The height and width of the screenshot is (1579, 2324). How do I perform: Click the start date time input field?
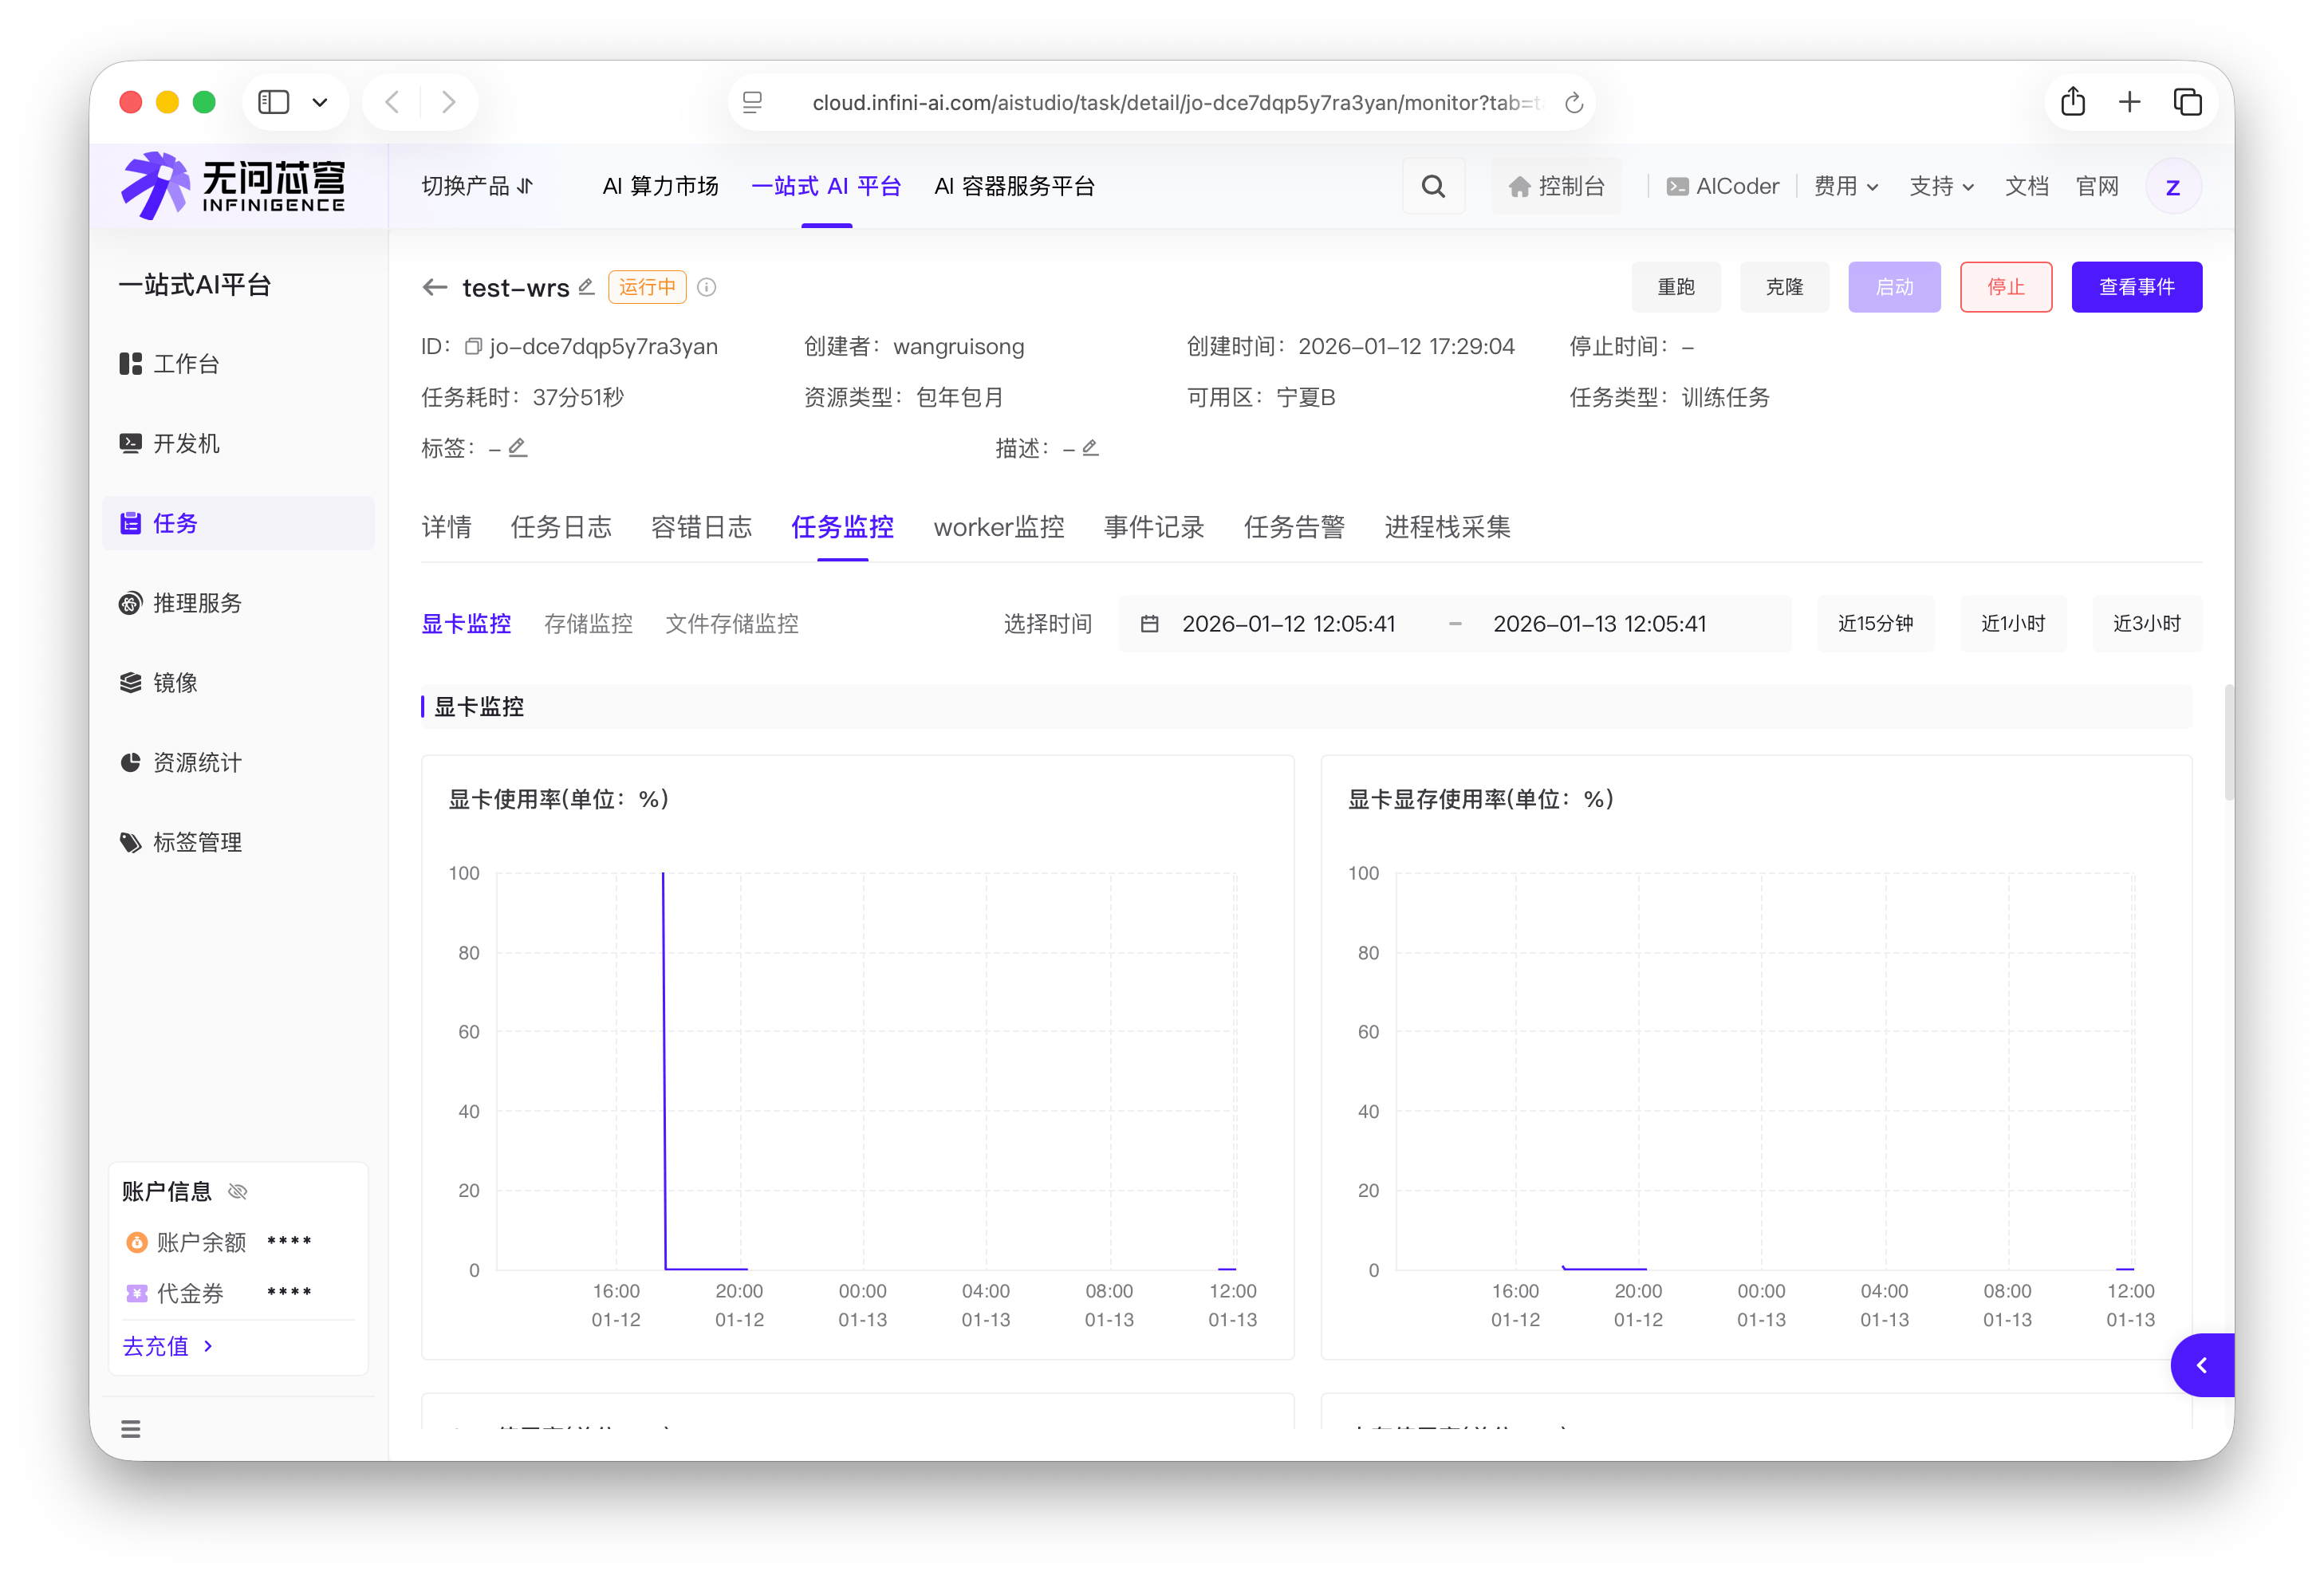1288,624
